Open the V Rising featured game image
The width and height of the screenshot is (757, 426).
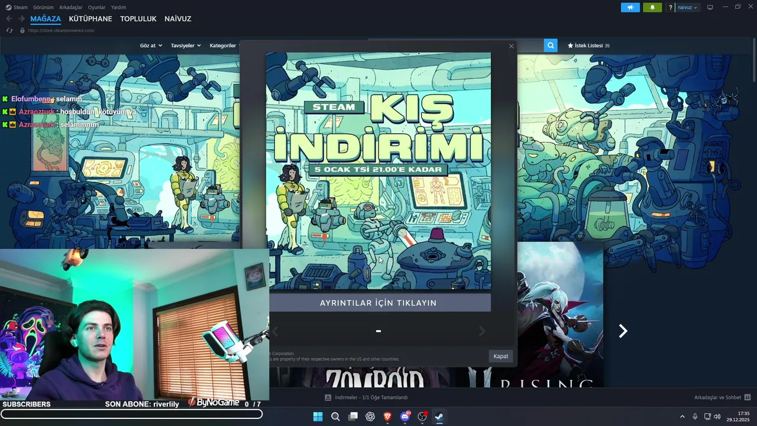[x=560, y=314]
